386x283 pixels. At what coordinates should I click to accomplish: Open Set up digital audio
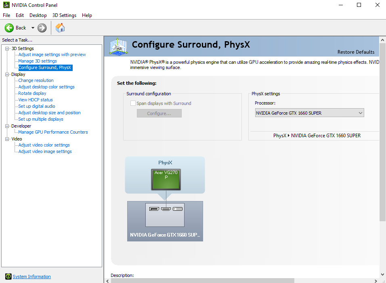pyautogui.click(x=37, y=106)
